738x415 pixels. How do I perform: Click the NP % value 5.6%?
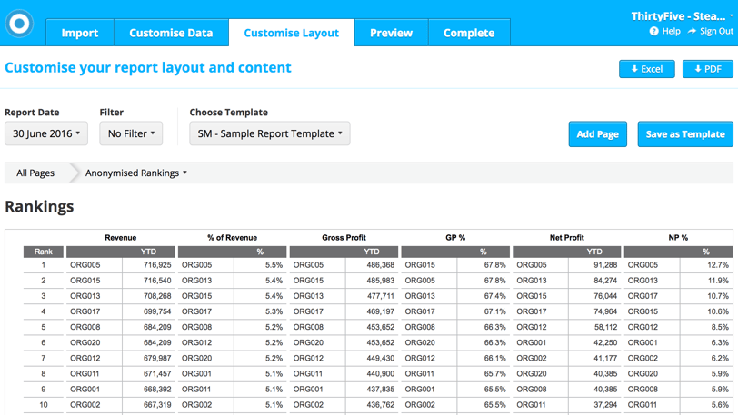tap(720, 405)
